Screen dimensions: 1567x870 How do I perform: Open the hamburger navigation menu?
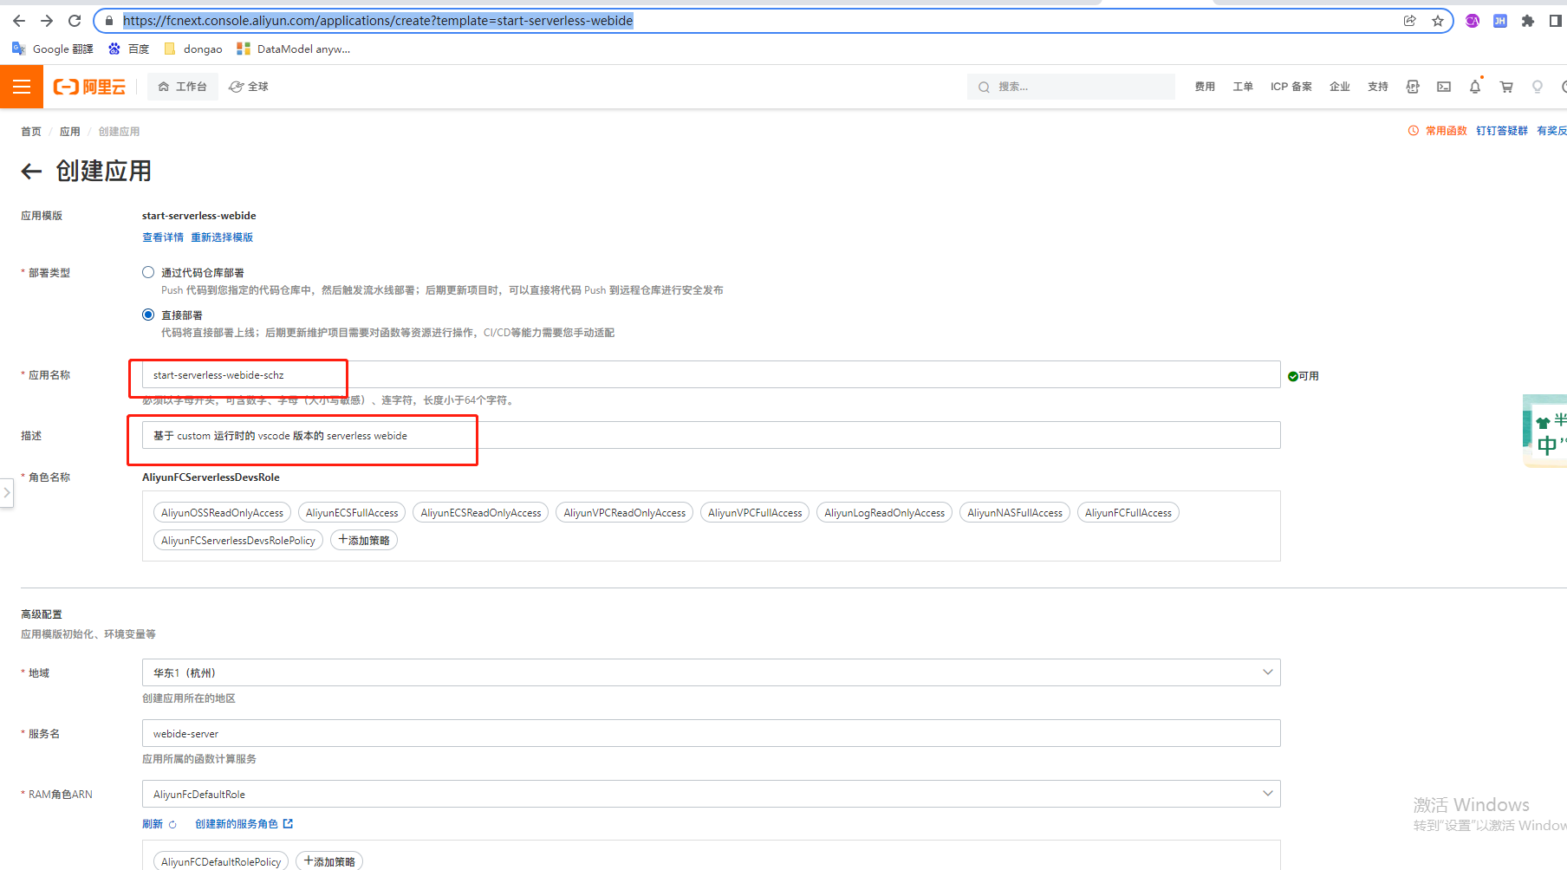click(x=22, y=86)
